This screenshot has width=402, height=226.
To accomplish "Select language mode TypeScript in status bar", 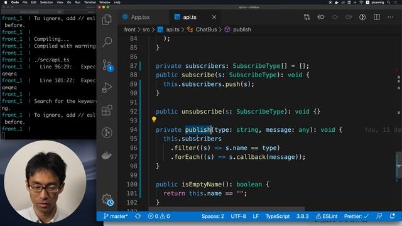I will click(278, 216).
